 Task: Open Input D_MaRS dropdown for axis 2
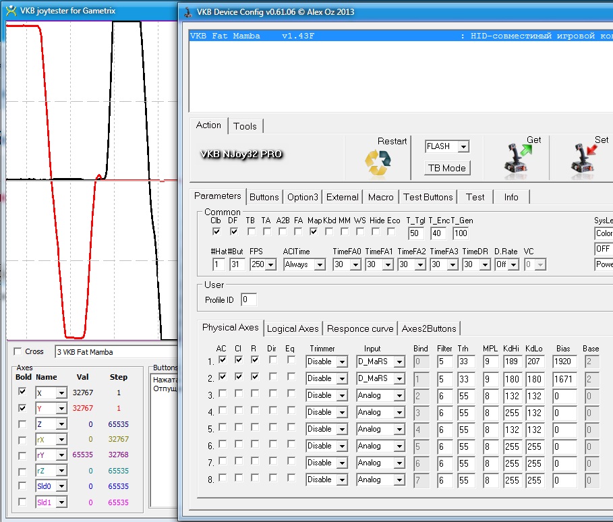point(399,378)
